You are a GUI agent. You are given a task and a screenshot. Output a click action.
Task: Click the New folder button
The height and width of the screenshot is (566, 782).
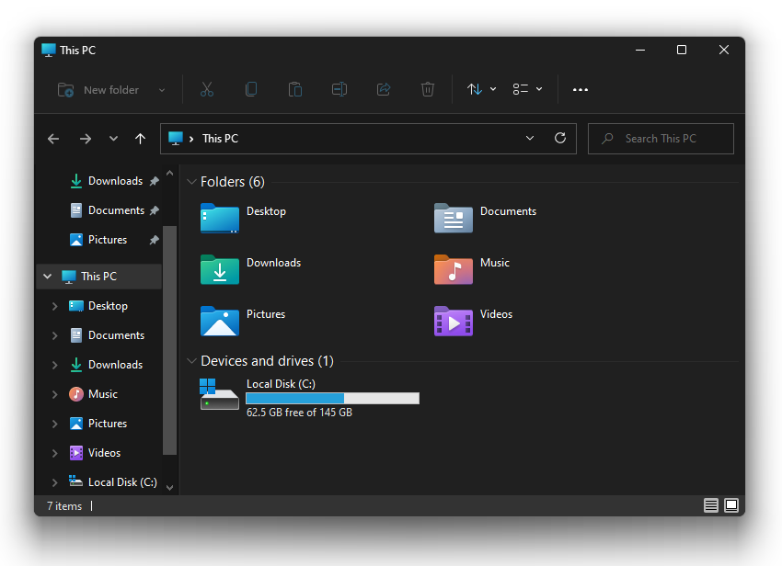coord(98,90)
